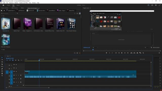
Task: Click the Extract button in Program monitor
Action: [x=134, y=53]
